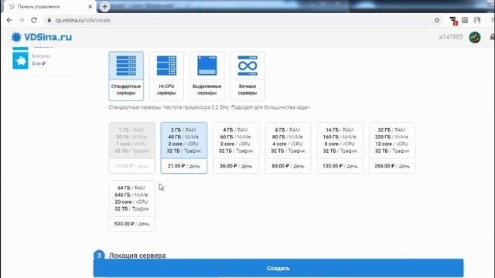The image size is (495, 278).
Task: Click the disabled 1 ГБ RAM plan card
Action: [132, 147]
